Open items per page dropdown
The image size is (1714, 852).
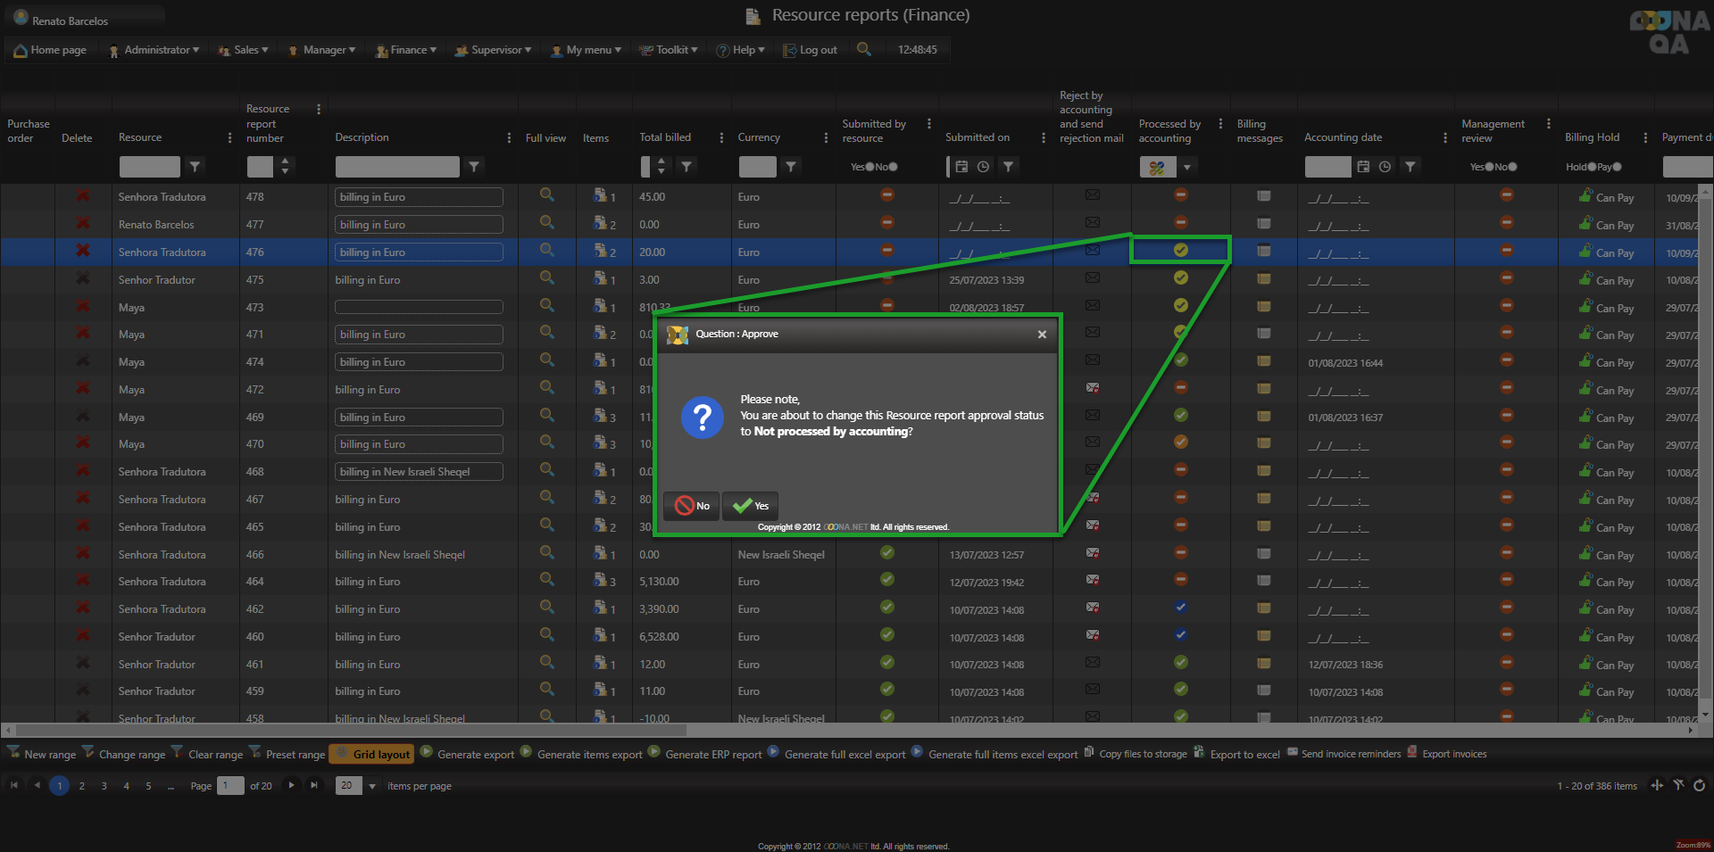371,786
